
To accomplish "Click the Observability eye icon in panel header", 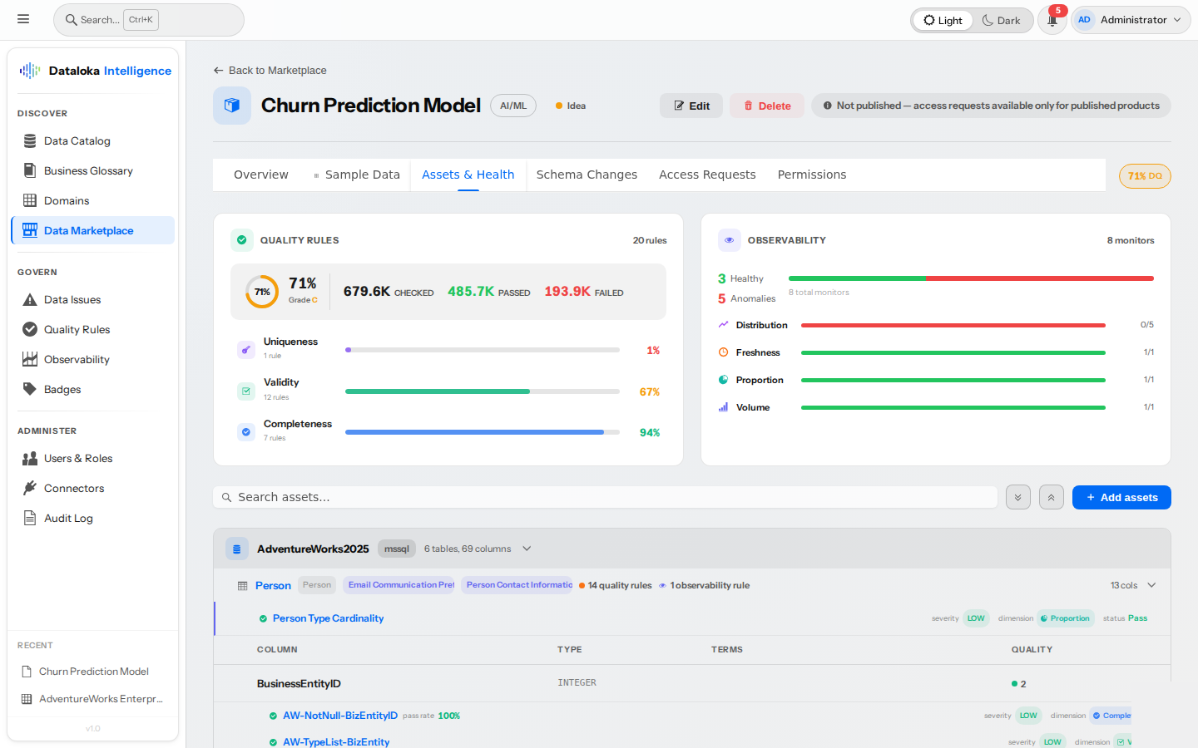I will [730, 240].
